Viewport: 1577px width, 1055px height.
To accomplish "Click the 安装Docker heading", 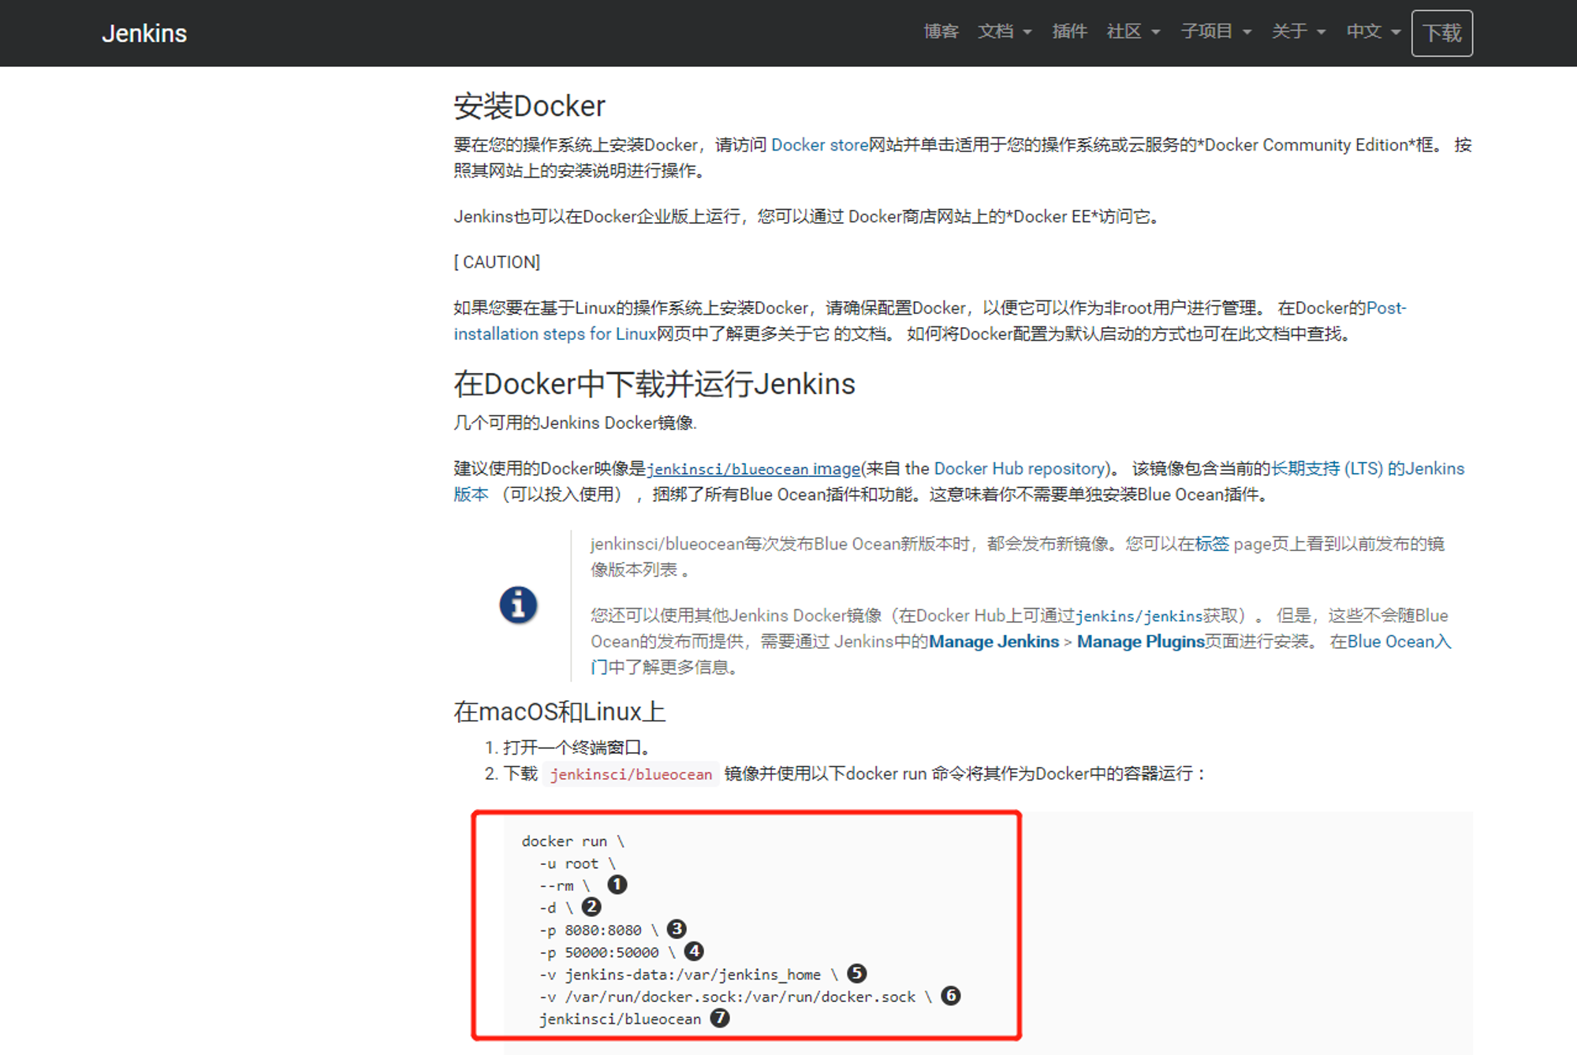I will pos(529,106).
